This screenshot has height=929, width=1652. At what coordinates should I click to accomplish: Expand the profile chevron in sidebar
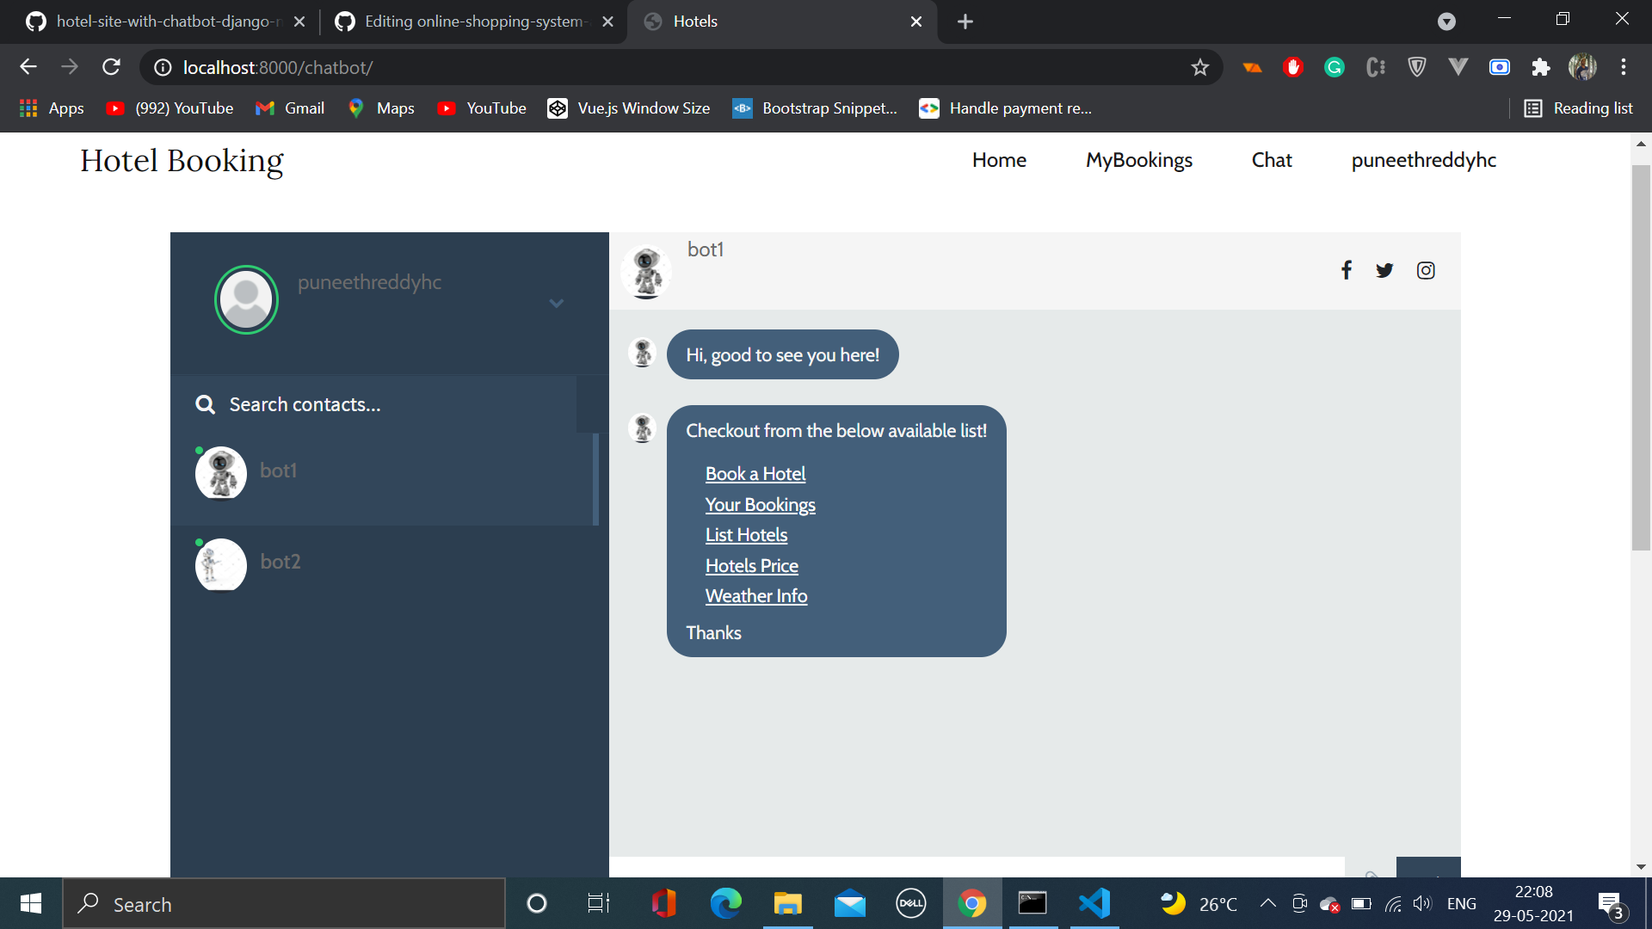557,303
